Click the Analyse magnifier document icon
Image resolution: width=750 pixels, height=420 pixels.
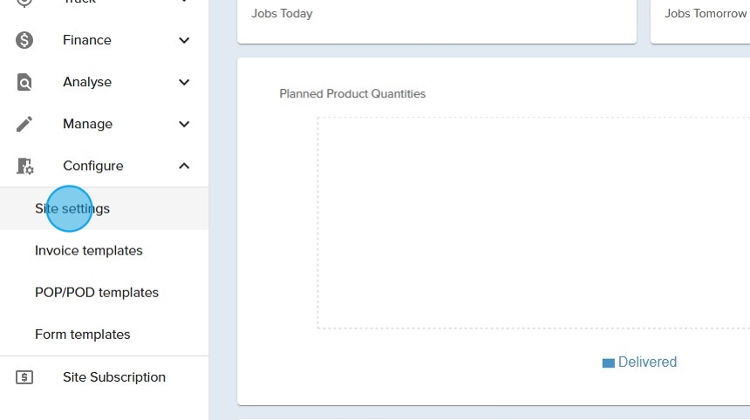pyautogui.click(x=24, y=82)
